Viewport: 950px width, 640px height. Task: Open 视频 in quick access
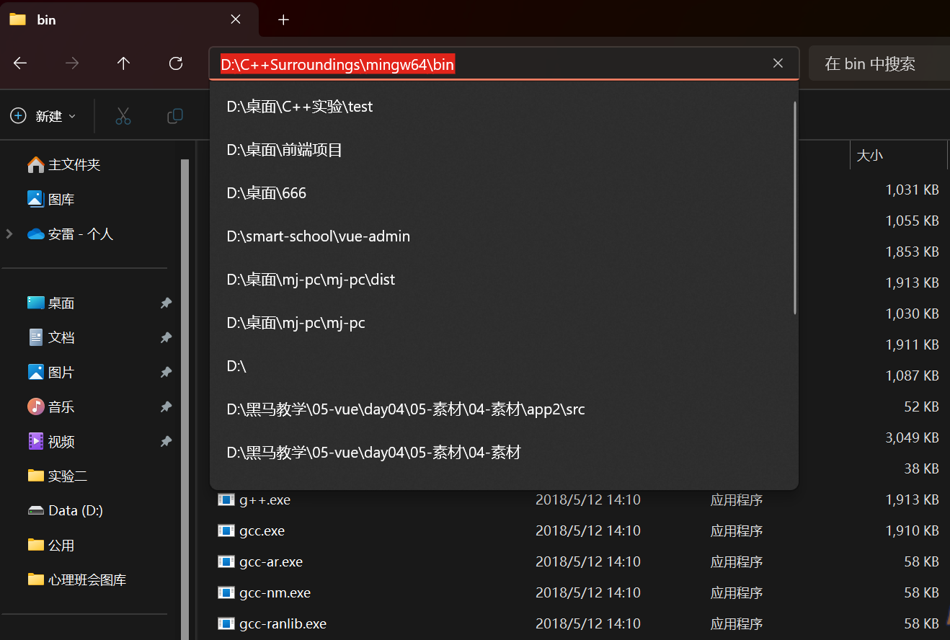[50, 442]
